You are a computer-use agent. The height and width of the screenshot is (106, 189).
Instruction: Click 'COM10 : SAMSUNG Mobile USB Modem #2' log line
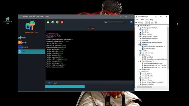[60, 39]
